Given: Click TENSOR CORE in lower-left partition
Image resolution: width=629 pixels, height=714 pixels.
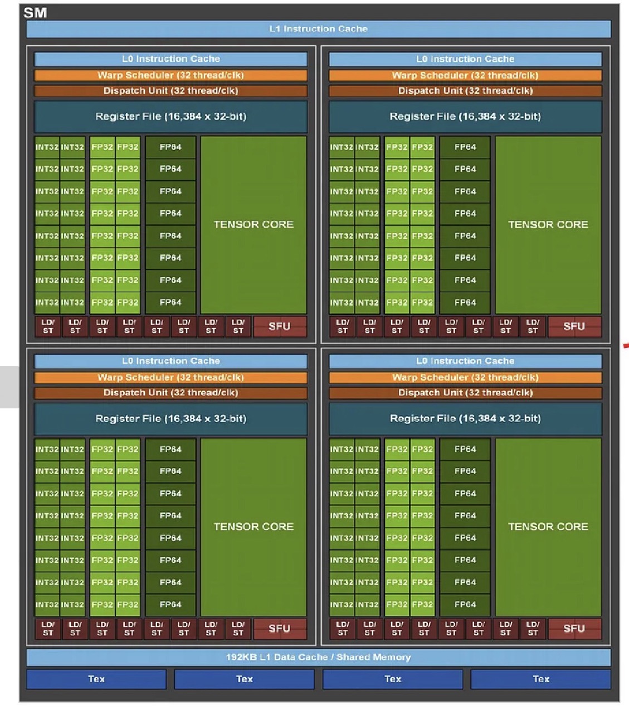Looking at the screenshot, I should (x=253, y=527).
